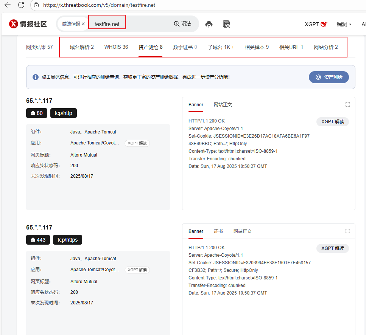Screen dimensions: 366x335
Task: Click the tcp/https protocol badge
Action: click(67, 240)
